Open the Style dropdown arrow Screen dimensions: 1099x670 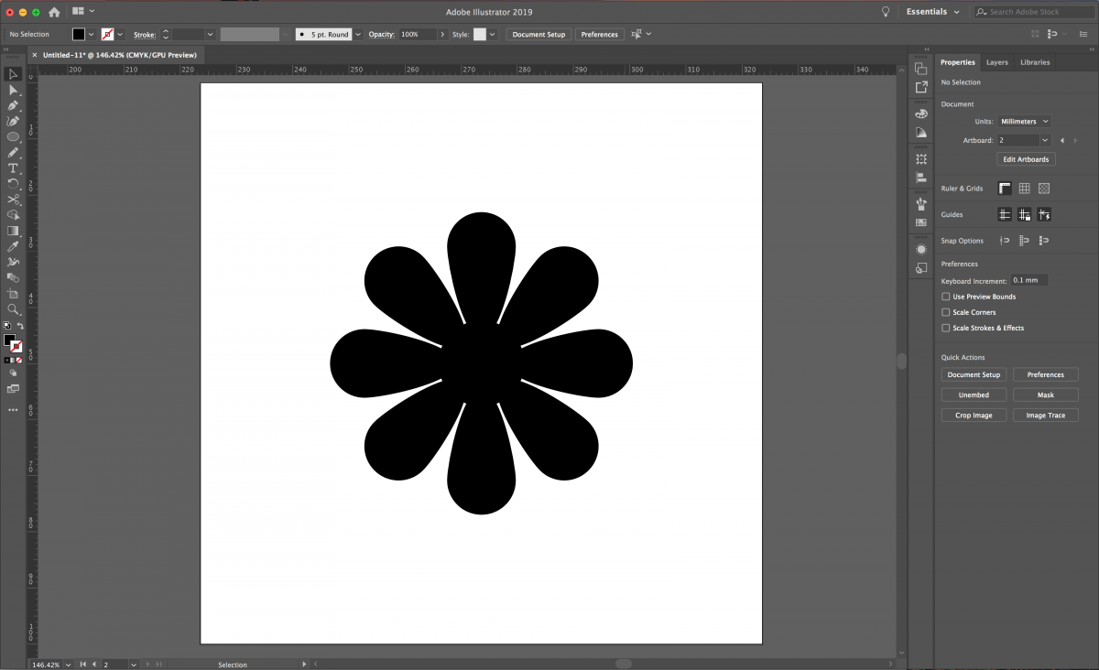493,34
